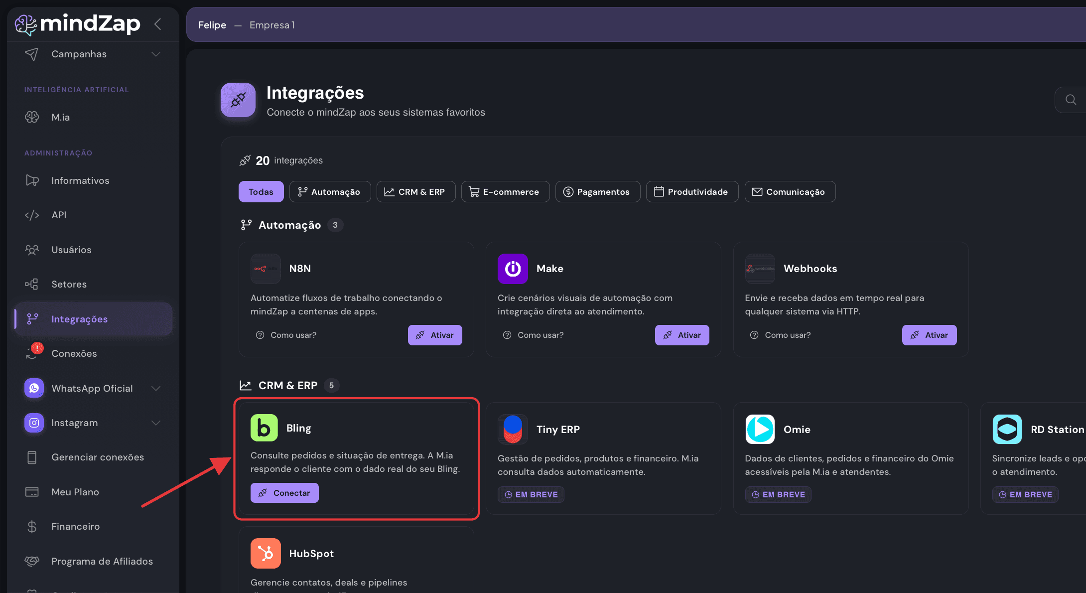Viewport: 1086px width, 593px height.
Task: Open the search icon at top right
Action: [x=1070, y=100]
